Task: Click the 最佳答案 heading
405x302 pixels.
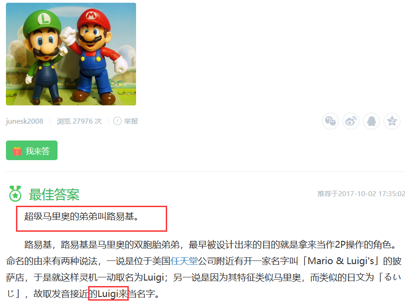Action: [x=54, y=194]
